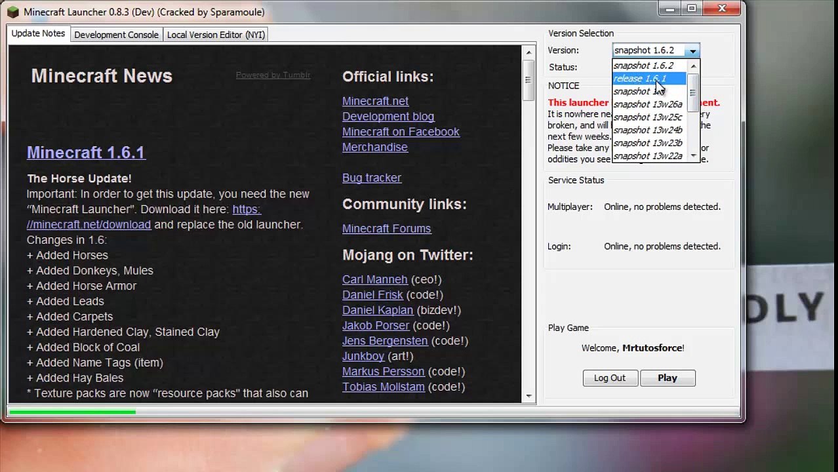Screen dimensions: 838x472
Task: Click the 'Welcome, Mrtutosforce!' text
Action: point(633,348)
